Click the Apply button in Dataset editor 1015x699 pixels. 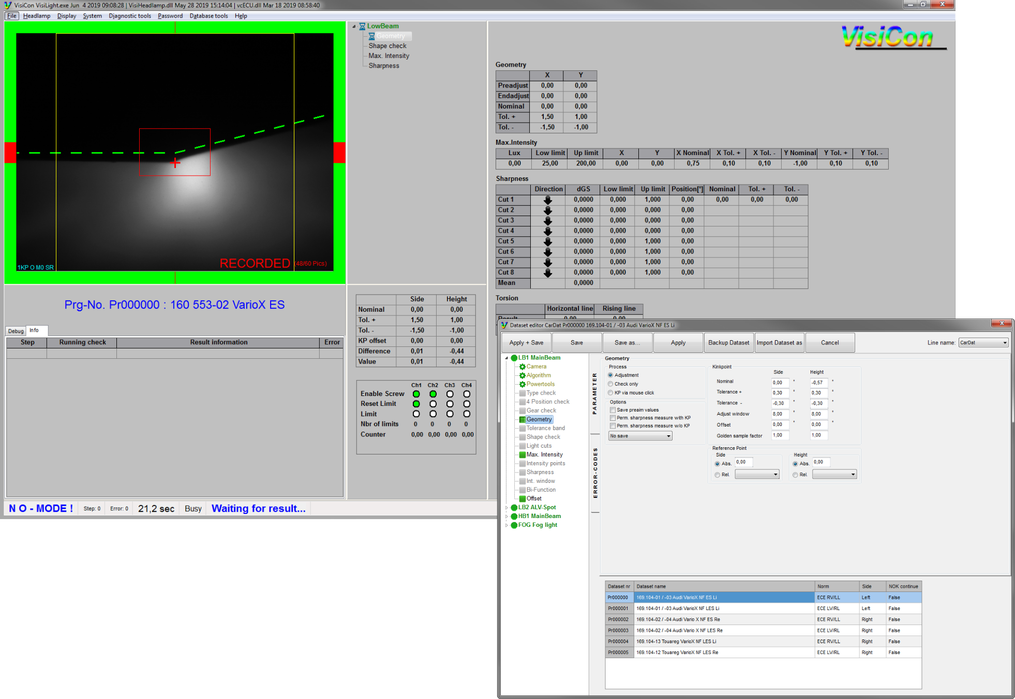[x=678, y=343]
